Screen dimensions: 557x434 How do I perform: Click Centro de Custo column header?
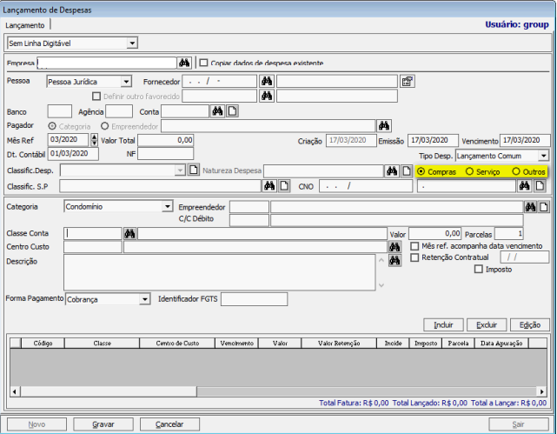coord(177,343)
